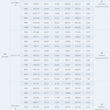
Task: Click the 30594 RPM cell
Action: point(68,27)
